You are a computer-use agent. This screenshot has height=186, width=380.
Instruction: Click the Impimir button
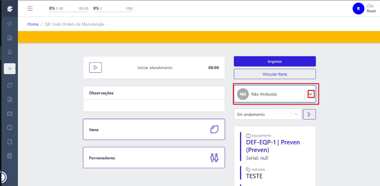[x=275, y=61]
